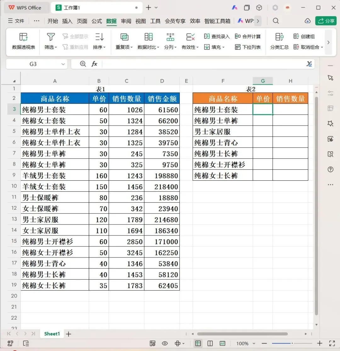The image size is (340, 351).
Task: Select cell 纯棉女士开襟衫 in 表2
Action: [223, 165]
